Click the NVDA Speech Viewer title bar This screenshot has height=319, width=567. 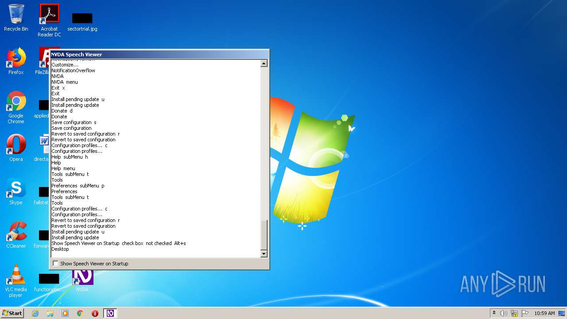159,54
